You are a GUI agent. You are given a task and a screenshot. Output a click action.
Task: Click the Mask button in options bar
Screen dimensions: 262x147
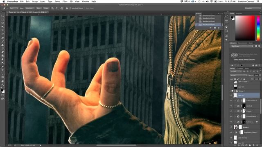pyautogui.click(x=38, y=8)
